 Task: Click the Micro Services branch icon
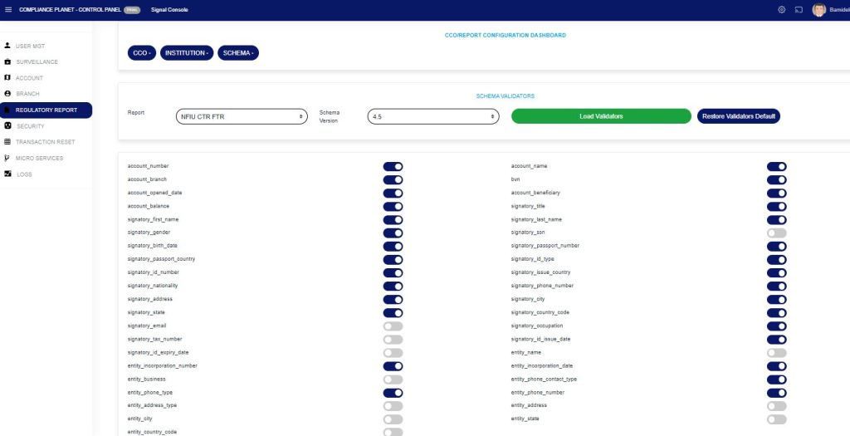[x=7, y=158]
